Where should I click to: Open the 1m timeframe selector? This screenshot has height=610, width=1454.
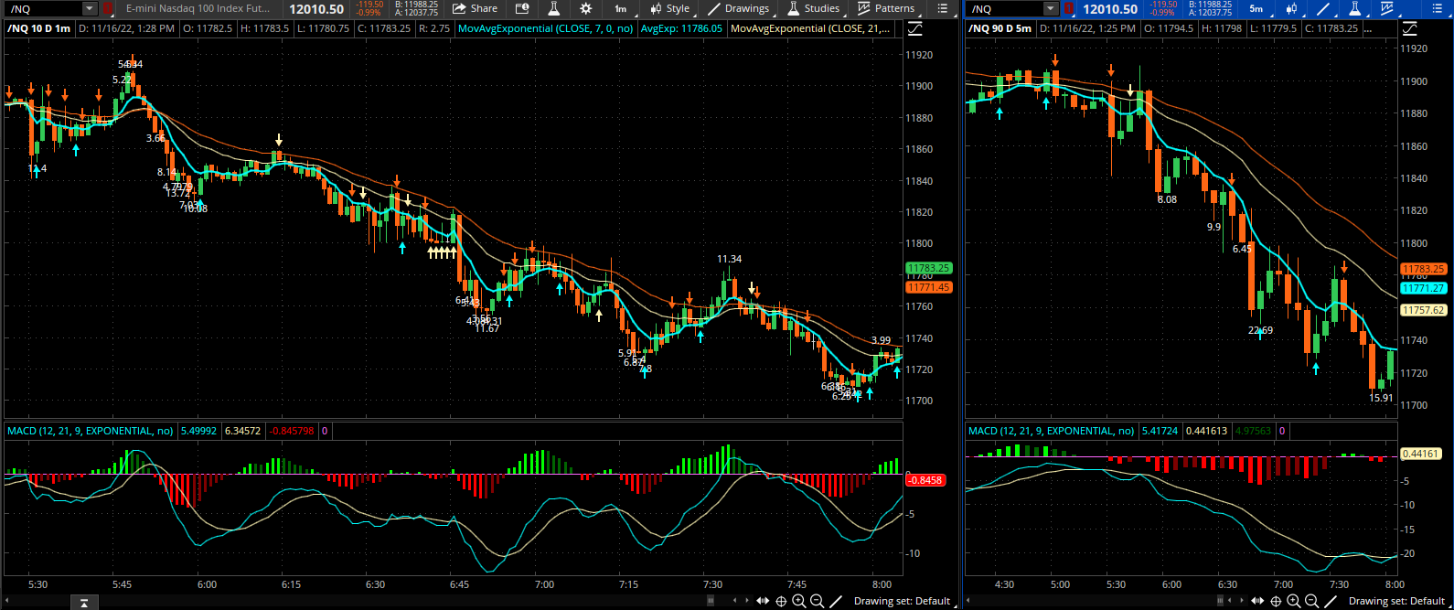point(621,9)
